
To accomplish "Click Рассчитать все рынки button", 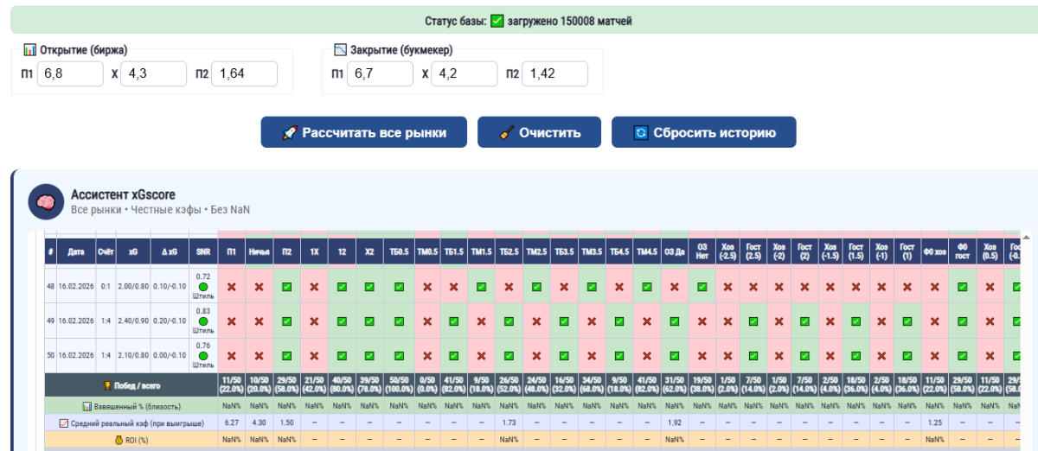I will pyautogui.click(x=364, y=132).
